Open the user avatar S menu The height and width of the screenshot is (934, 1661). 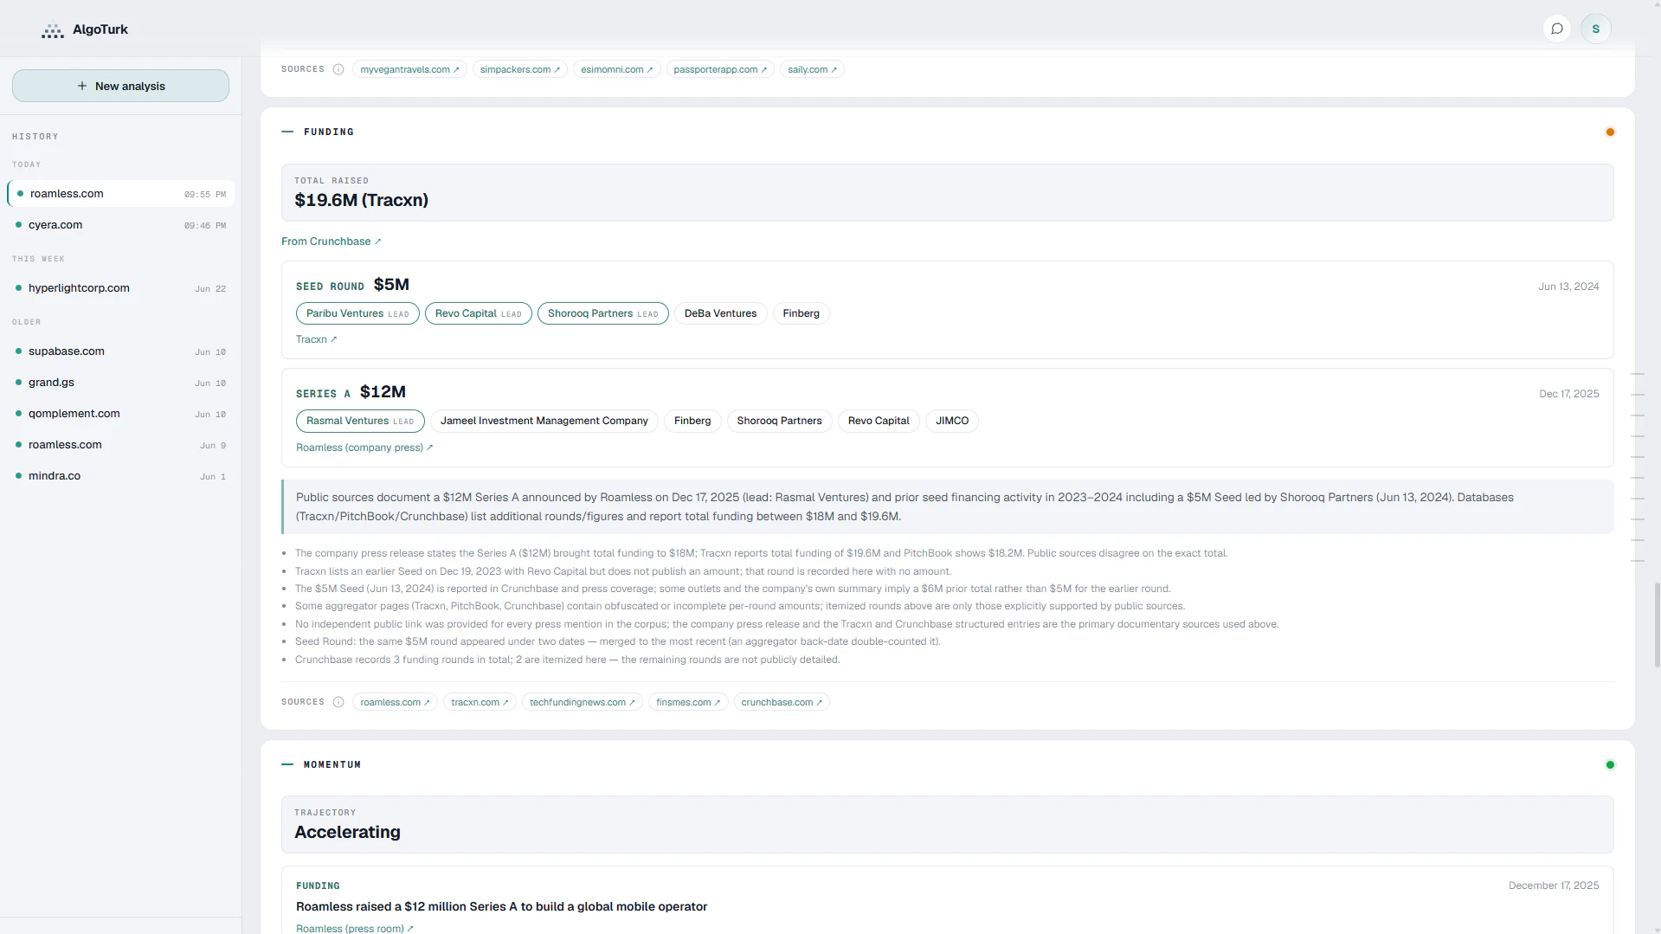[x=1595, y=29]
